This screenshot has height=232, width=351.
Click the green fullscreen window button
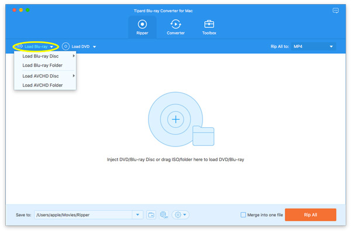(27, 10)
